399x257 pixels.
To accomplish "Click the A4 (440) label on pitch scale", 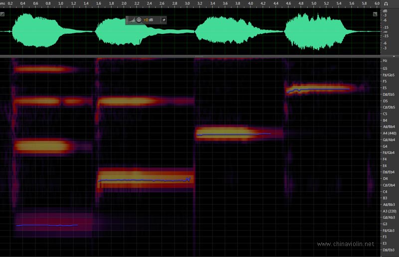I will [389, 133].
